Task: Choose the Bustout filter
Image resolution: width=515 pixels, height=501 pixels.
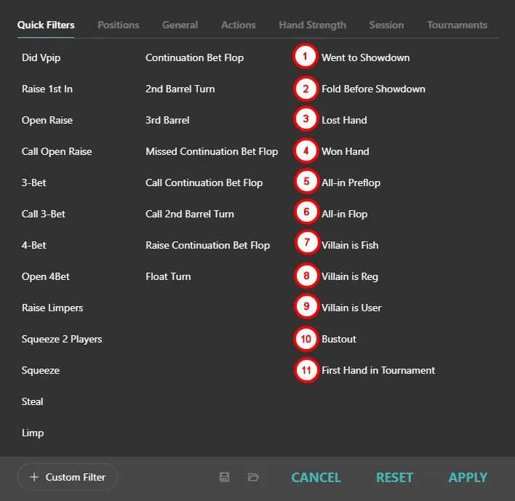Action: pos(339,339)
